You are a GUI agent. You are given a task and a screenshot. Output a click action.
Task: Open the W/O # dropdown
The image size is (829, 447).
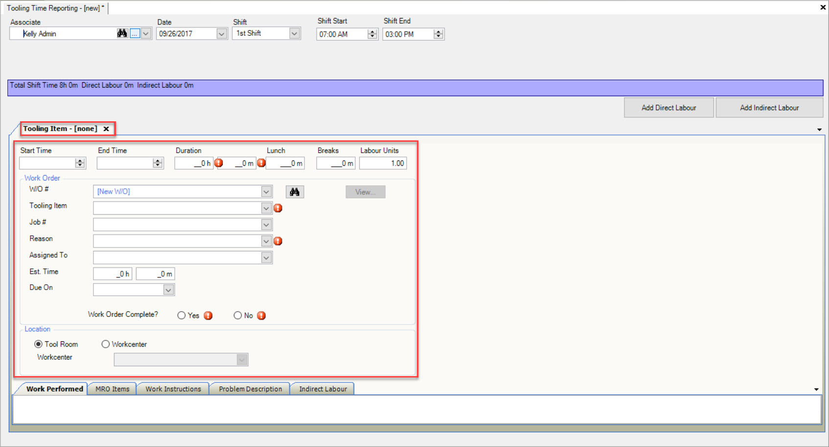pos(266,192)
